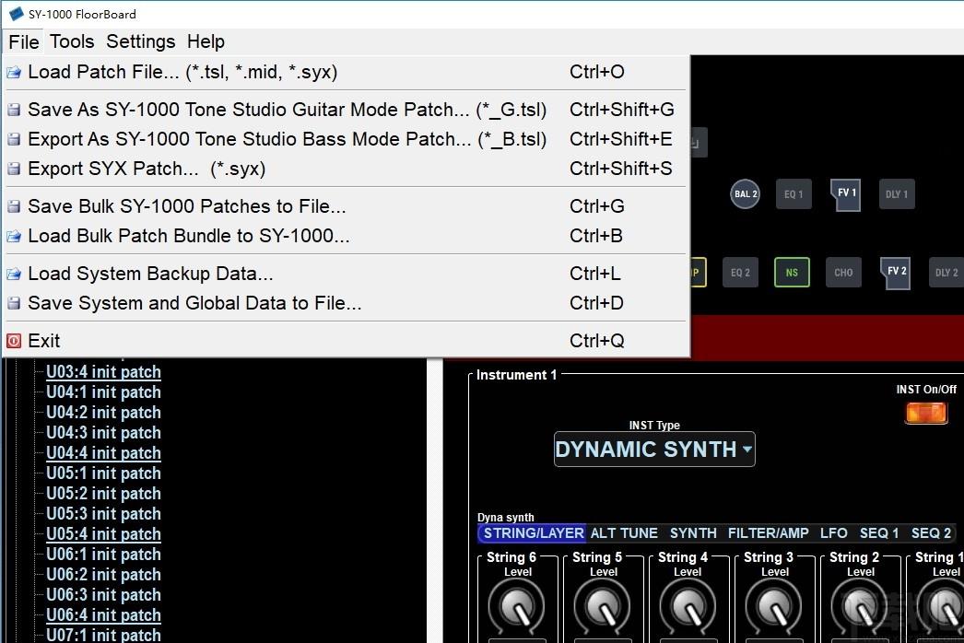Switch to the SEQ 1 tab
This screenshot has width=964, height=643.
[x=879, y=533]
